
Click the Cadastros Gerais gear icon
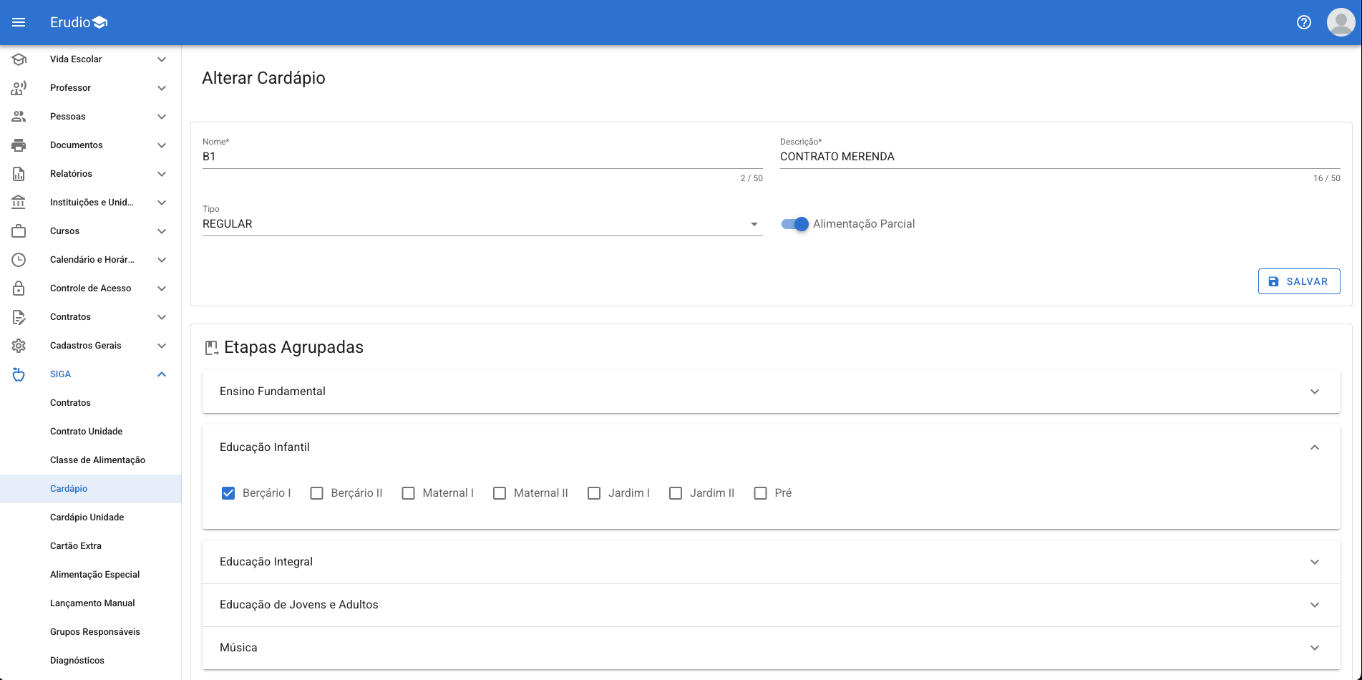point(19,346)
